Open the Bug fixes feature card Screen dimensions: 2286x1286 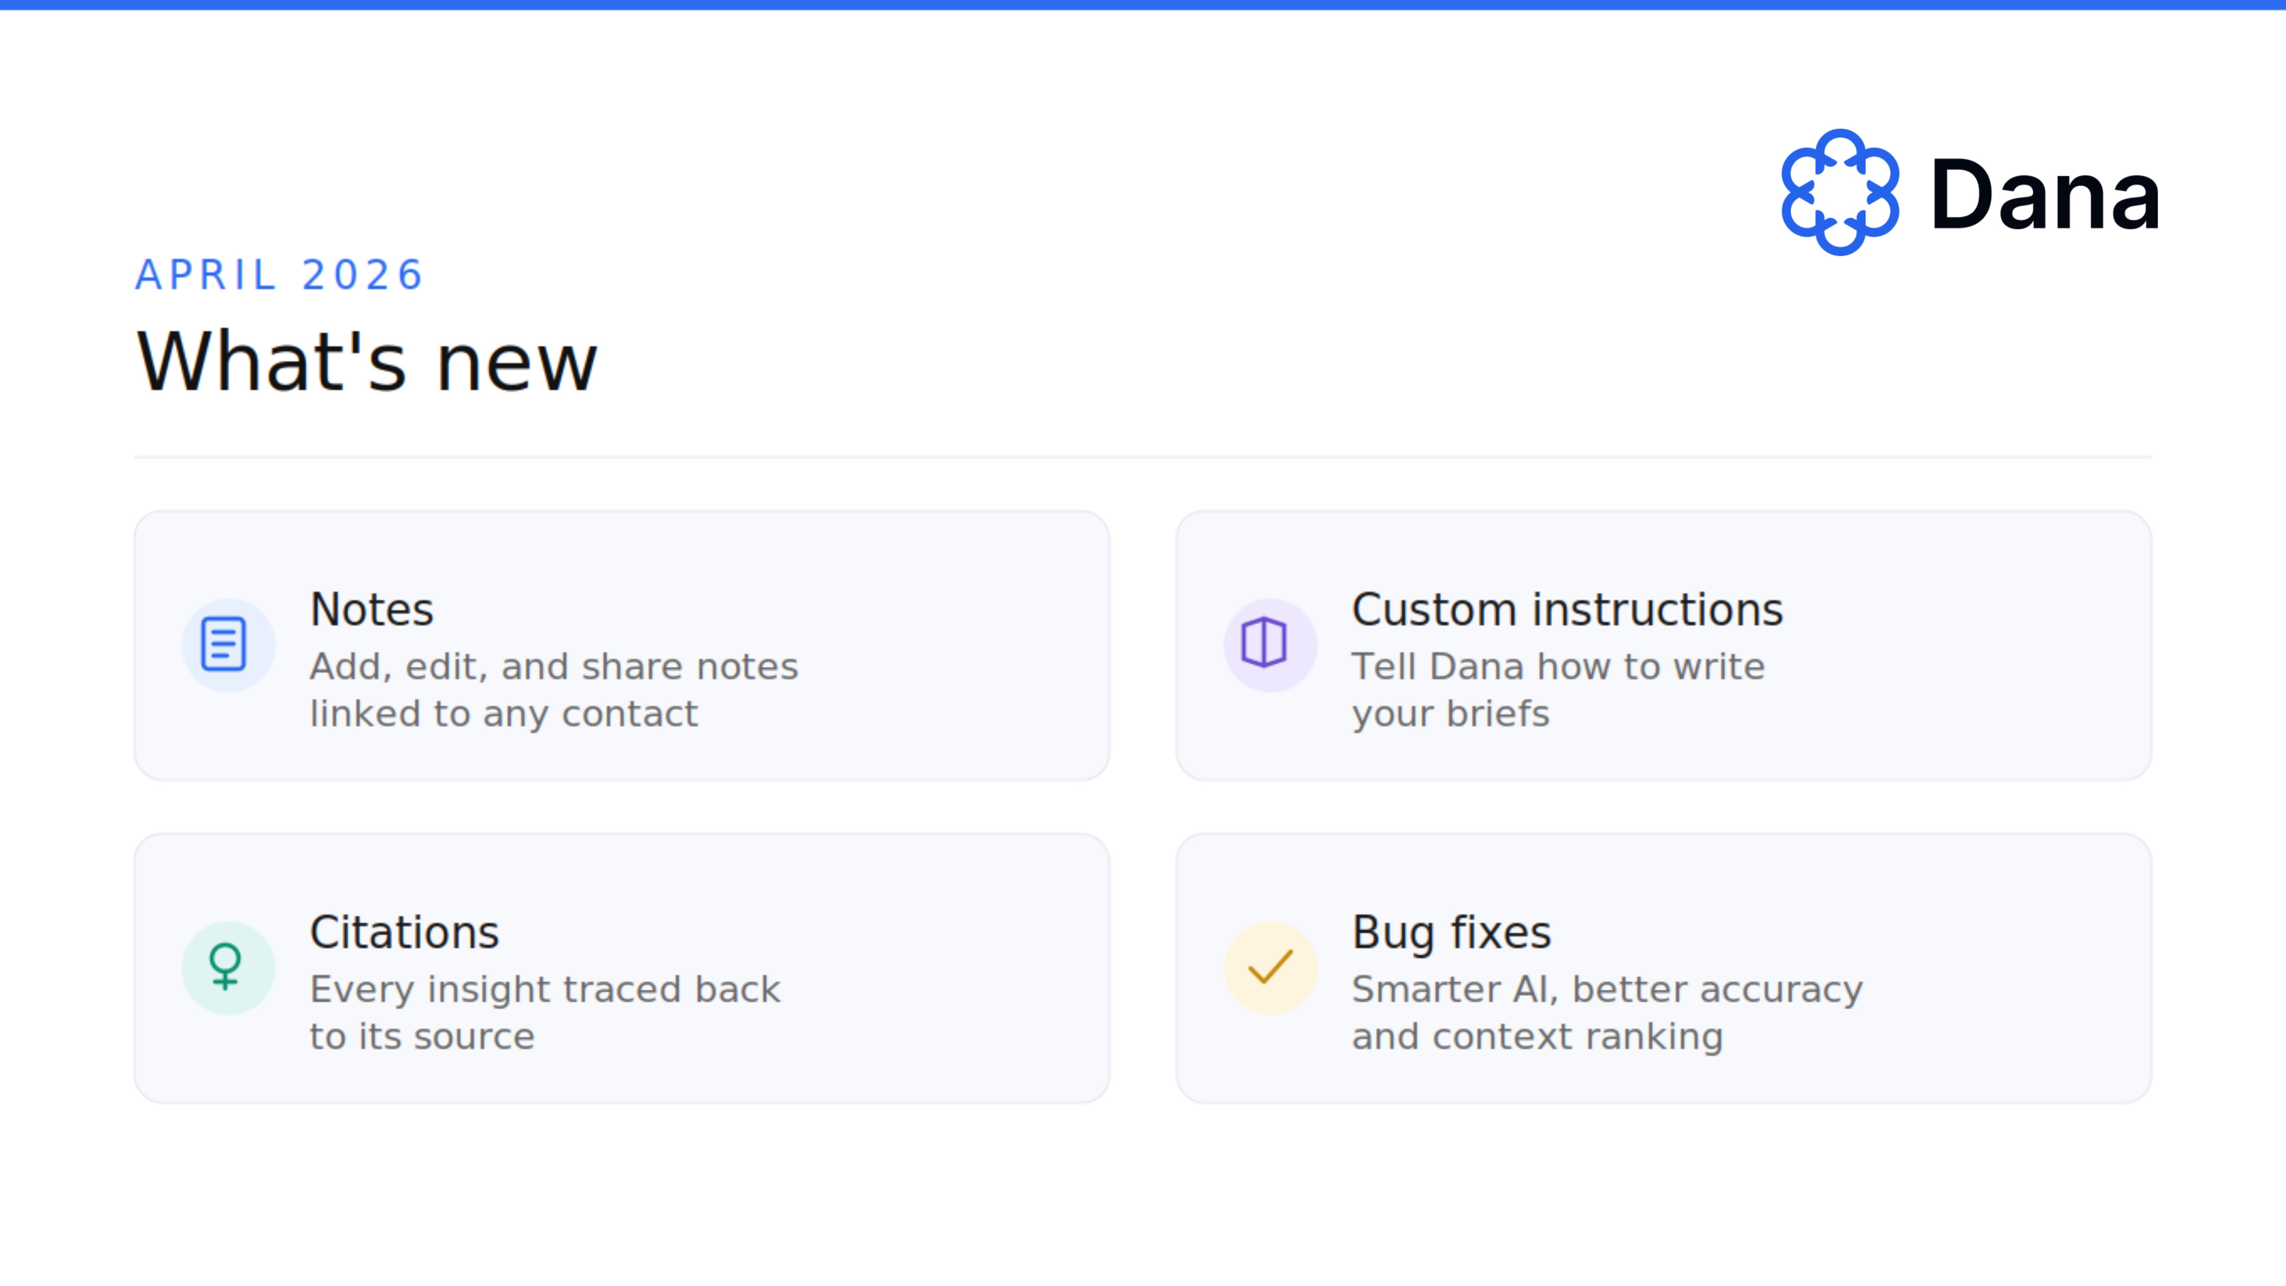click(1664, 968)
